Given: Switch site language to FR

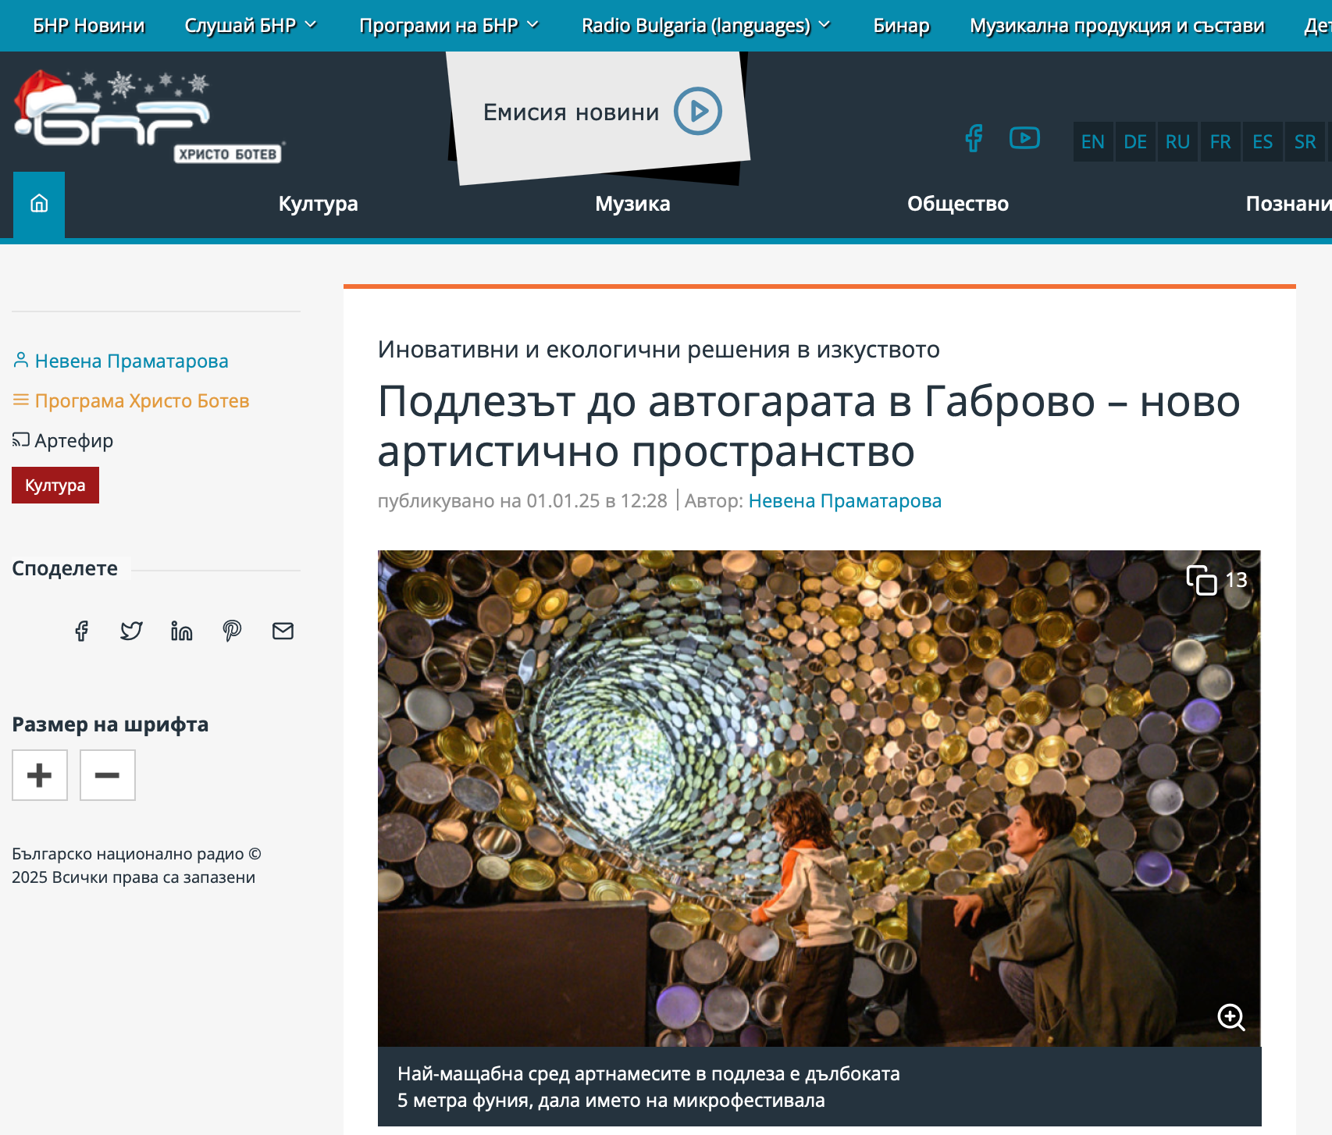Looking at the screenshot, I should point(1220,141).
